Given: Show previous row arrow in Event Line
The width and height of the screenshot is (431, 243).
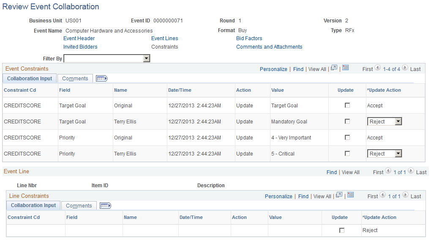Looking at the screenshot, I should (388, 171).
